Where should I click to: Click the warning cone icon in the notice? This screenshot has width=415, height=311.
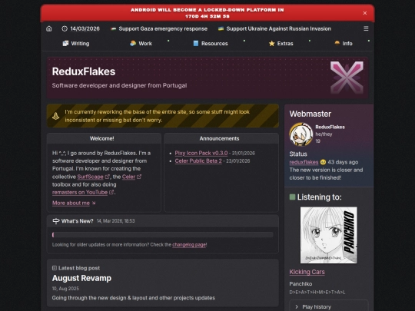pyautogui.click(x=55, y=116)
